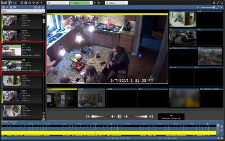Select the Media camera tile
Image resolution: width=225 pixels, height=141 pixels.
(x=121, y=98)
